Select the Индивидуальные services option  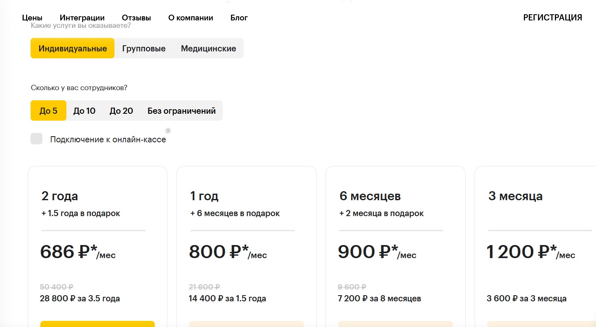(x=73, y=49)
